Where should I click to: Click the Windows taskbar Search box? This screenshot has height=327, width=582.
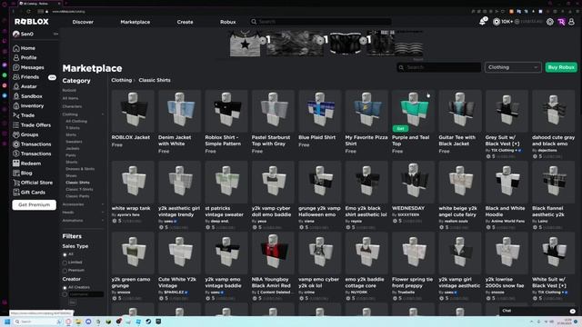click(37, 322)
